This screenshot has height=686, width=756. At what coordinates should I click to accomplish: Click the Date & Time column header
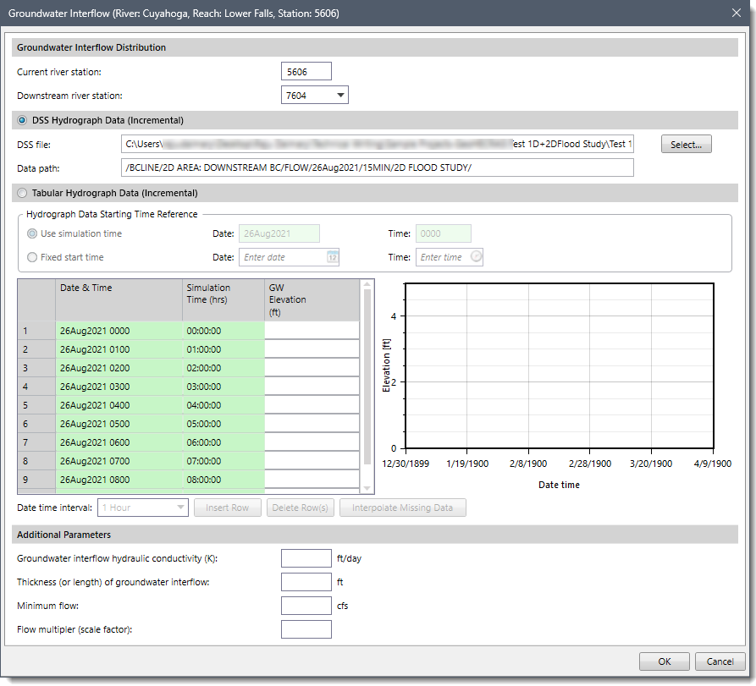point(119,300)
